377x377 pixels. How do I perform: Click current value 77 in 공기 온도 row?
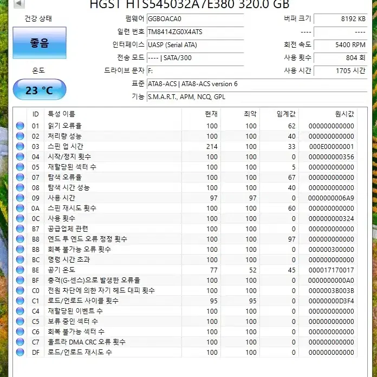point(214,270)
